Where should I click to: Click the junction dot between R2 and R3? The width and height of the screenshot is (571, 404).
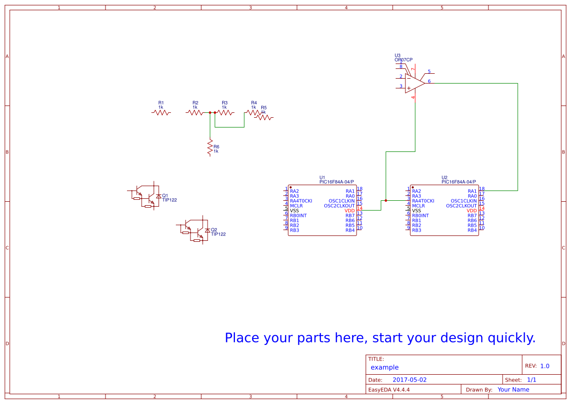pyautogui.click(x=210, y=113)
